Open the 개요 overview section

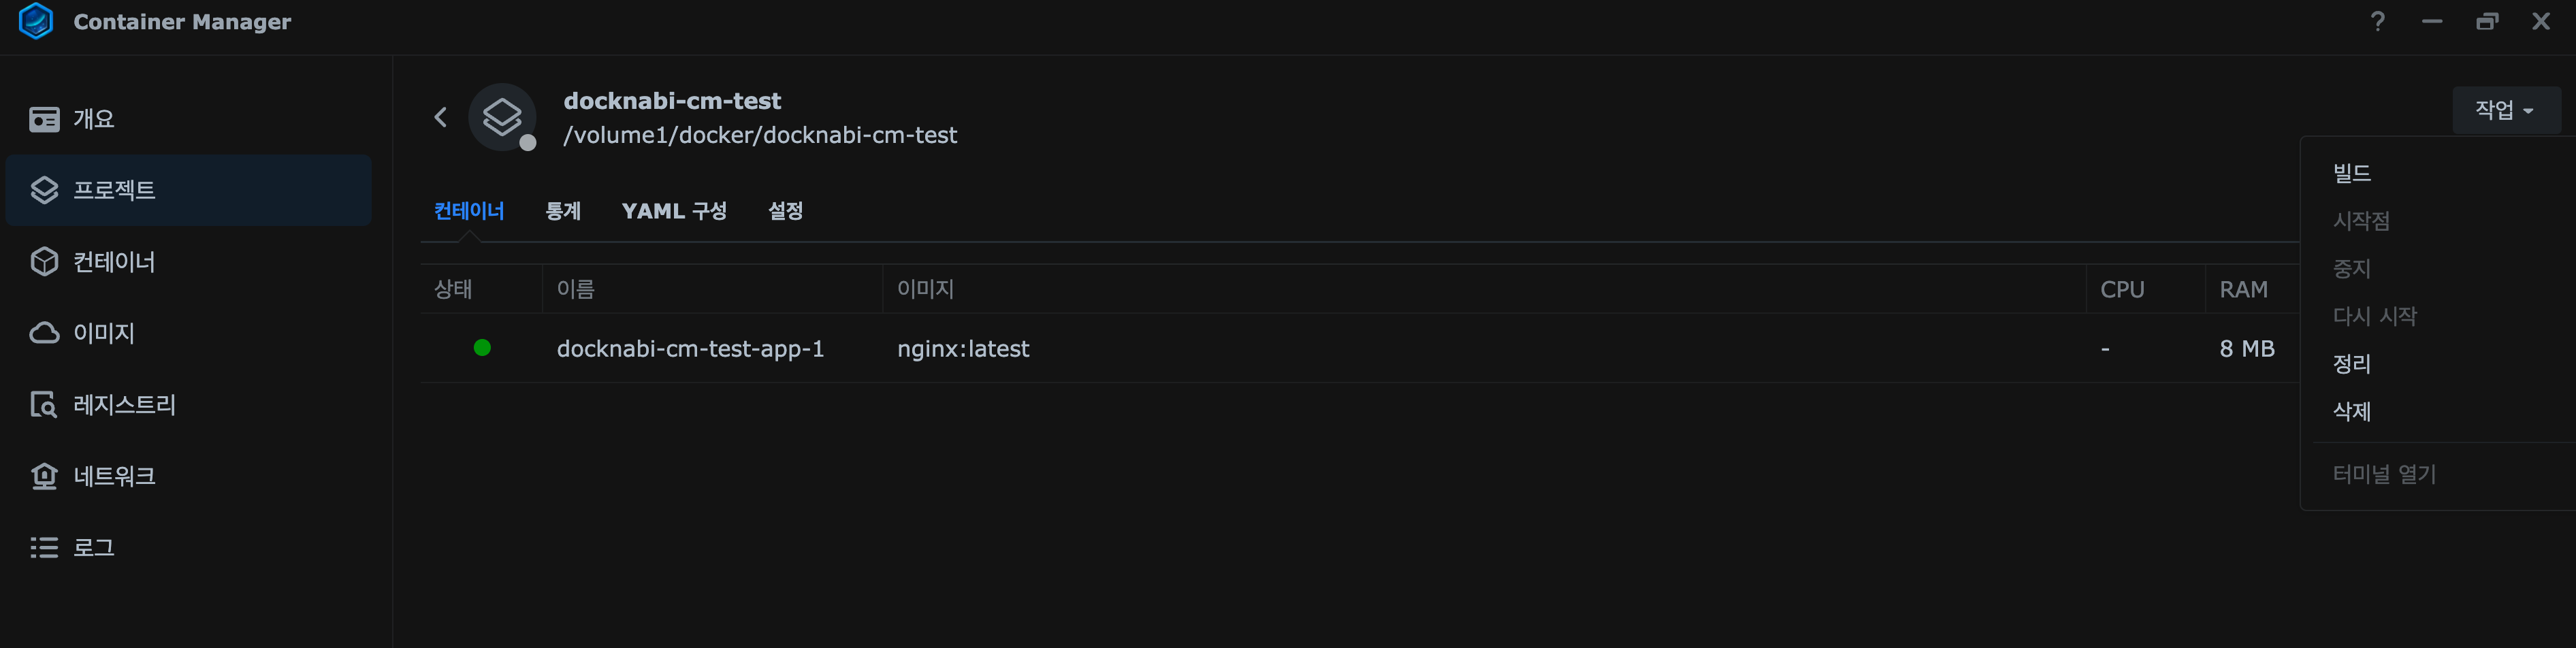pos(94,119)
